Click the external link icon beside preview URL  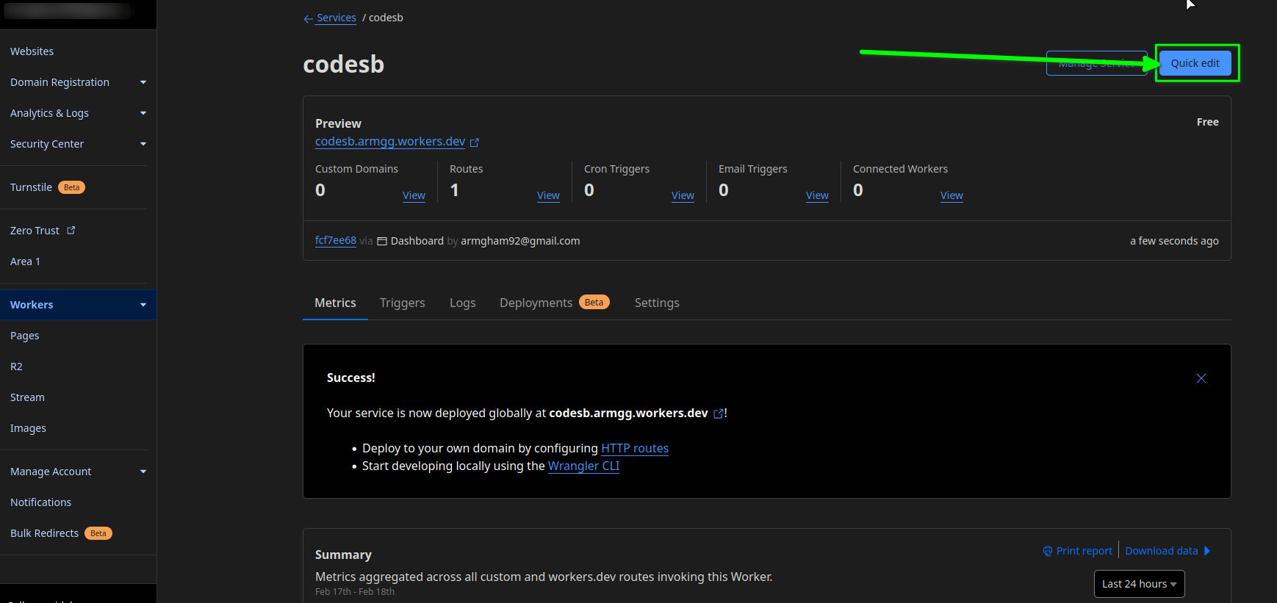(x=475, y=142)
